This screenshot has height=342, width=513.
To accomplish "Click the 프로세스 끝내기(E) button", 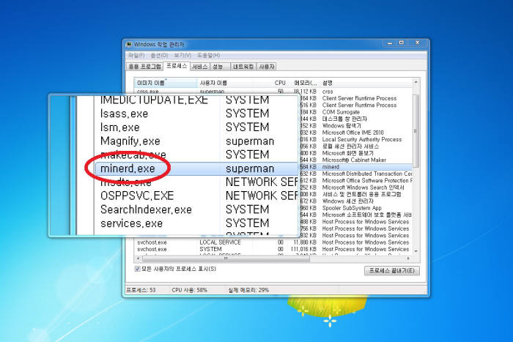I will pos(391,270).
